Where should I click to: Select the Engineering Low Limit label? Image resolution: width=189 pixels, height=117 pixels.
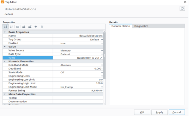(x=21, y=80)
